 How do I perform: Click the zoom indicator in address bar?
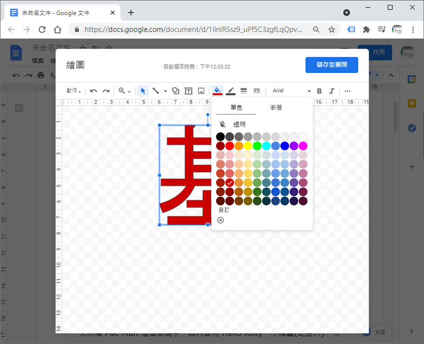(316, 29)
